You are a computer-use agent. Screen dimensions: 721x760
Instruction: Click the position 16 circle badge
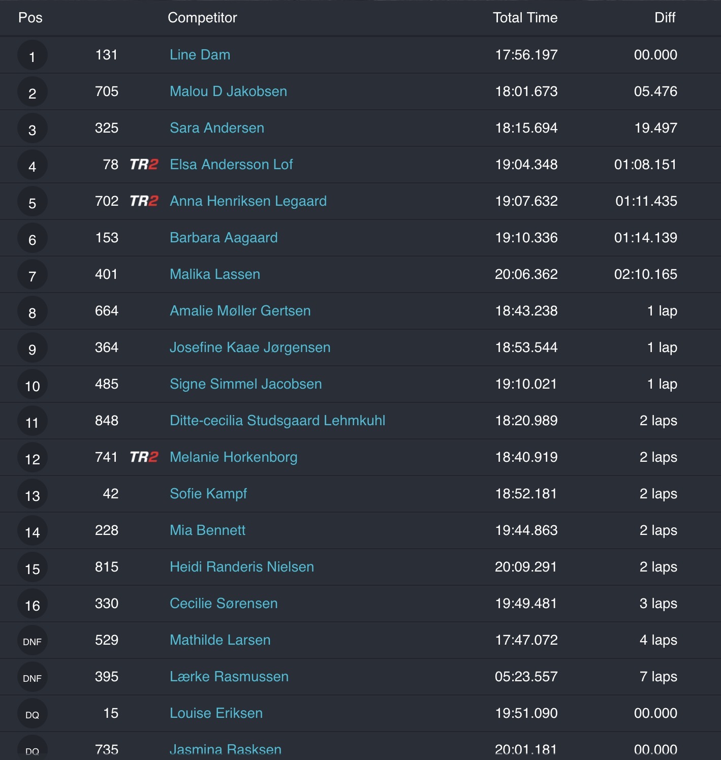tap(32, 605)
